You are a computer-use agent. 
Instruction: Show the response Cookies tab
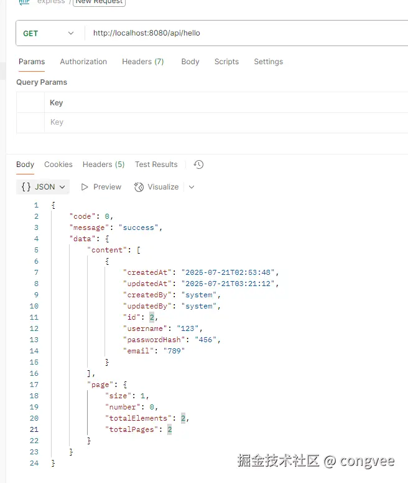click(x=58, y=165)
